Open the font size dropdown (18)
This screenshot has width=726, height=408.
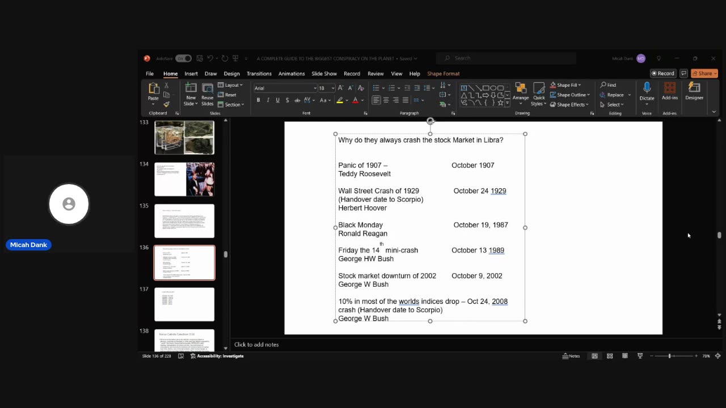point(332,88)
